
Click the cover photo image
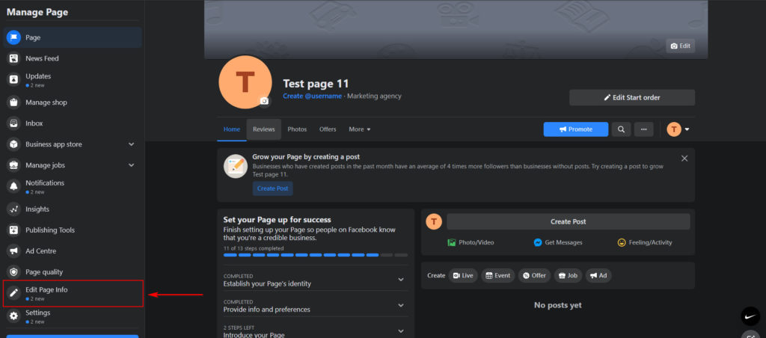coord(456,29)
